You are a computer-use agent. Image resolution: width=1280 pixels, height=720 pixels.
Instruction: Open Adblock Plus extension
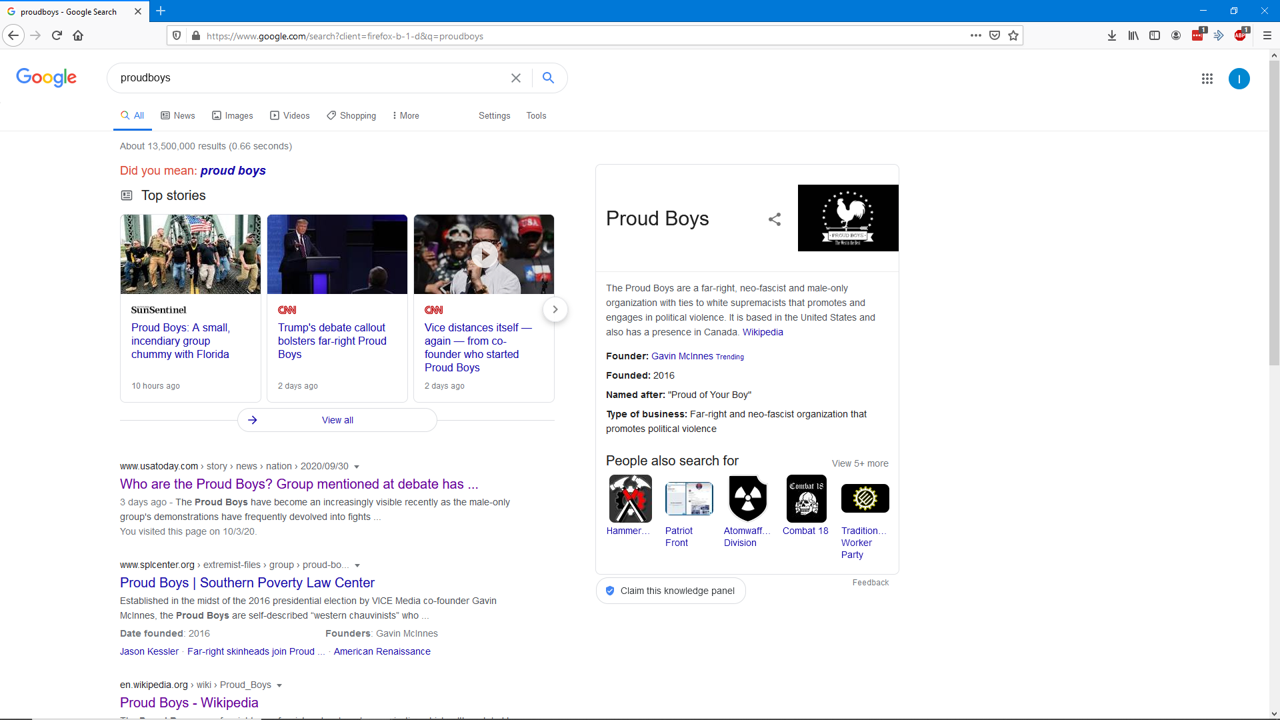coord(1240,35)
